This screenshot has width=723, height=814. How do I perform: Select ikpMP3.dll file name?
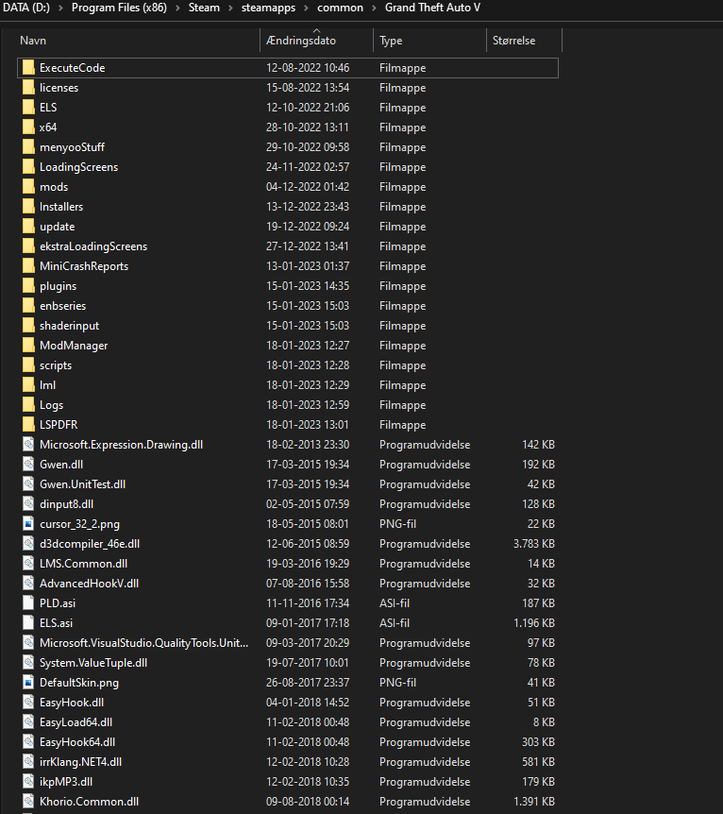click(66, 782)
